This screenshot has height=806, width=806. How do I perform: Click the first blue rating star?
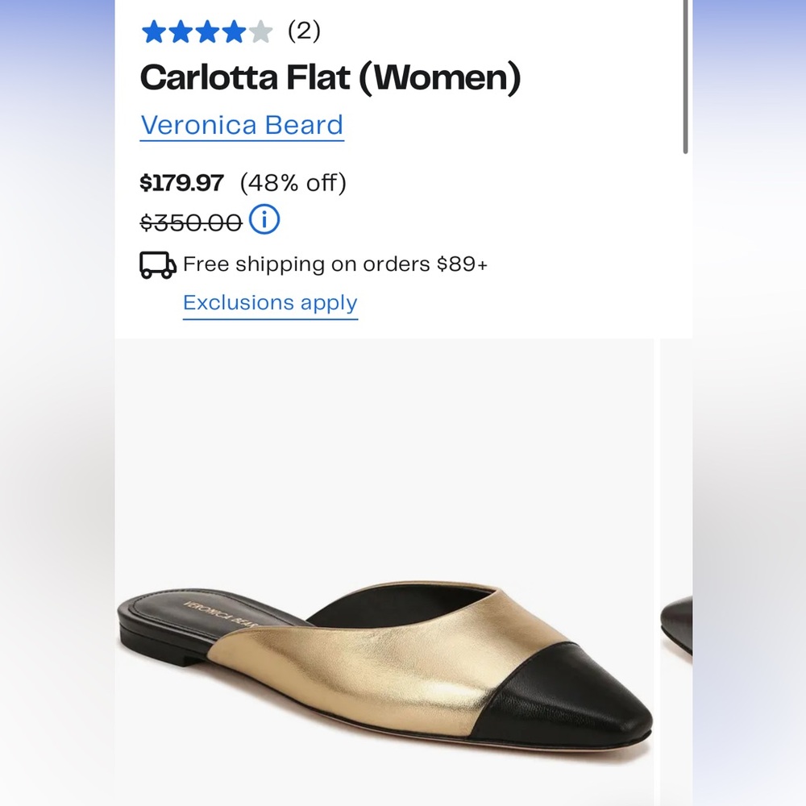pyautogui.click(x=152, y=31)
